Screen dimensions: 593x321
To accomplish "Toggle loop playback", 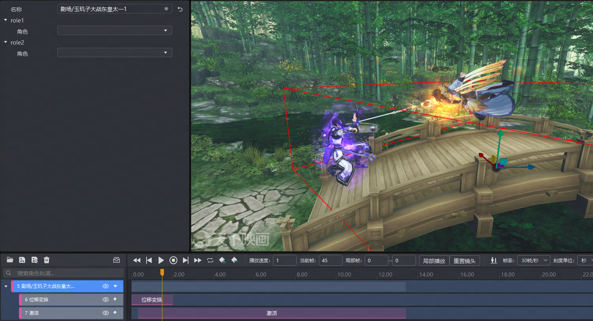I will [x=210, y=260].
